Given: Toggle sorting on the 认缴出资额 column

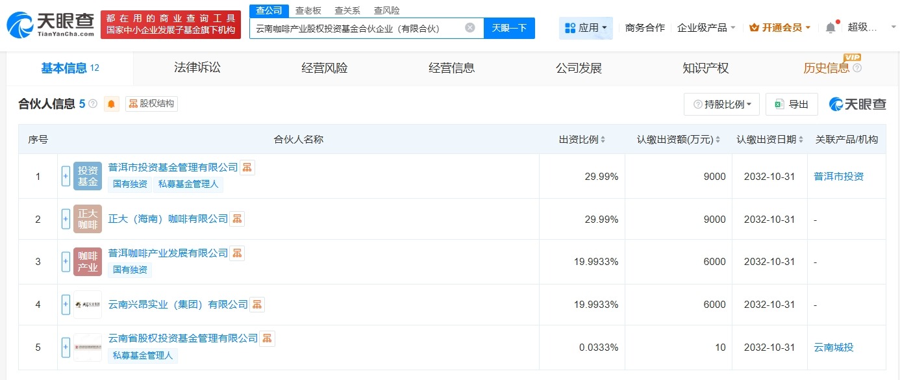Looking at the screenshot, I should tap(717, 139).
